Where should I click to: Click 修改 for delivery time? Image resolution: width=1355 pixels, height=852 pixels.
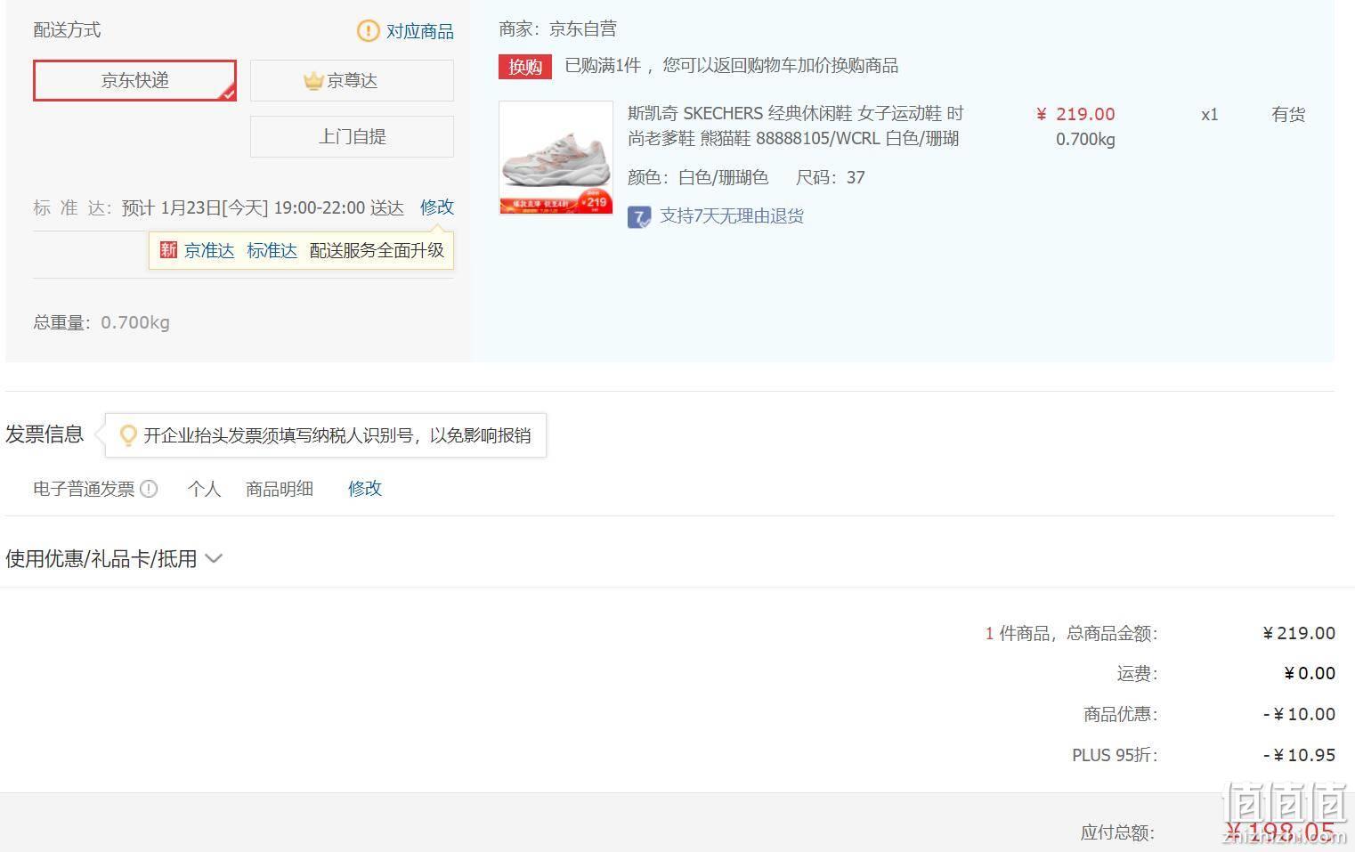pos(437,207)
